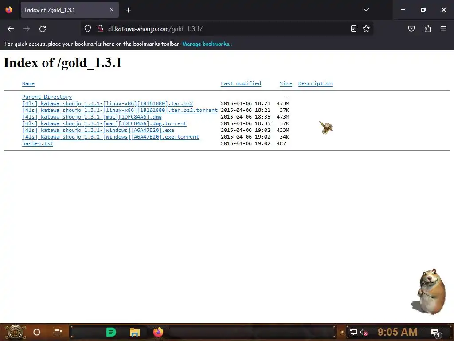Open the tracking protection shield icon
Image resolution: width=454 pixels, height=341 pixels.
tap(88, 28)
